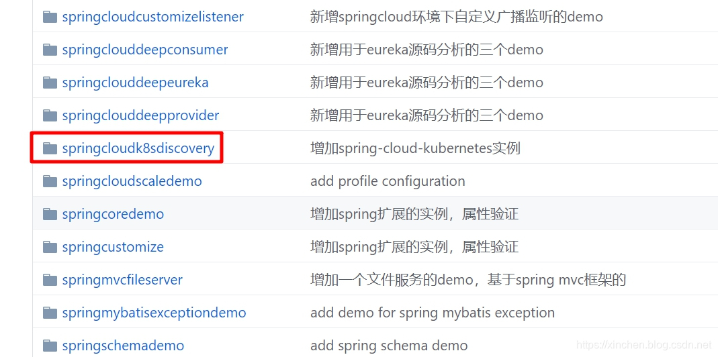Open the springmybatisexceptiondemo folder
Viewport: 718px width, 357px height.
pyautogui.click(x=154, y=313)
